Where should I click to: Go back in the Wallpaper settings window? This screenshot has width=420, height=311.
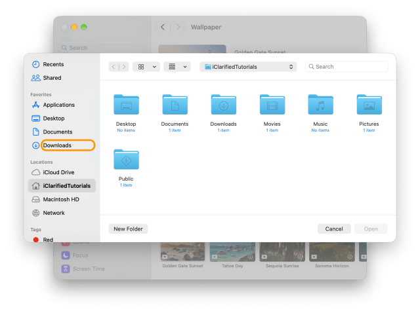click(163, 27)
